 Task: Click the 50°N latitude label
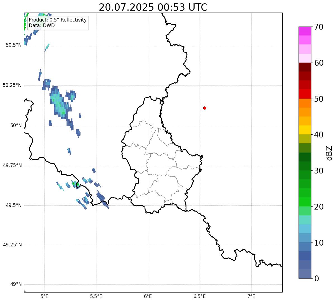coord(16,125)
